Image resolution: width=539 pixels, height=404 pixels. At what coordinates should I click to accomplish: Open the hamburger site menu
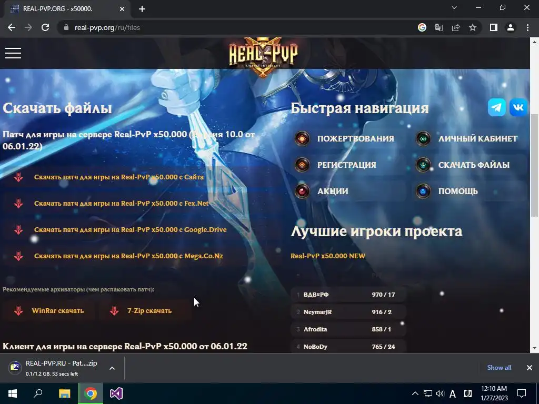click(13, 53)
